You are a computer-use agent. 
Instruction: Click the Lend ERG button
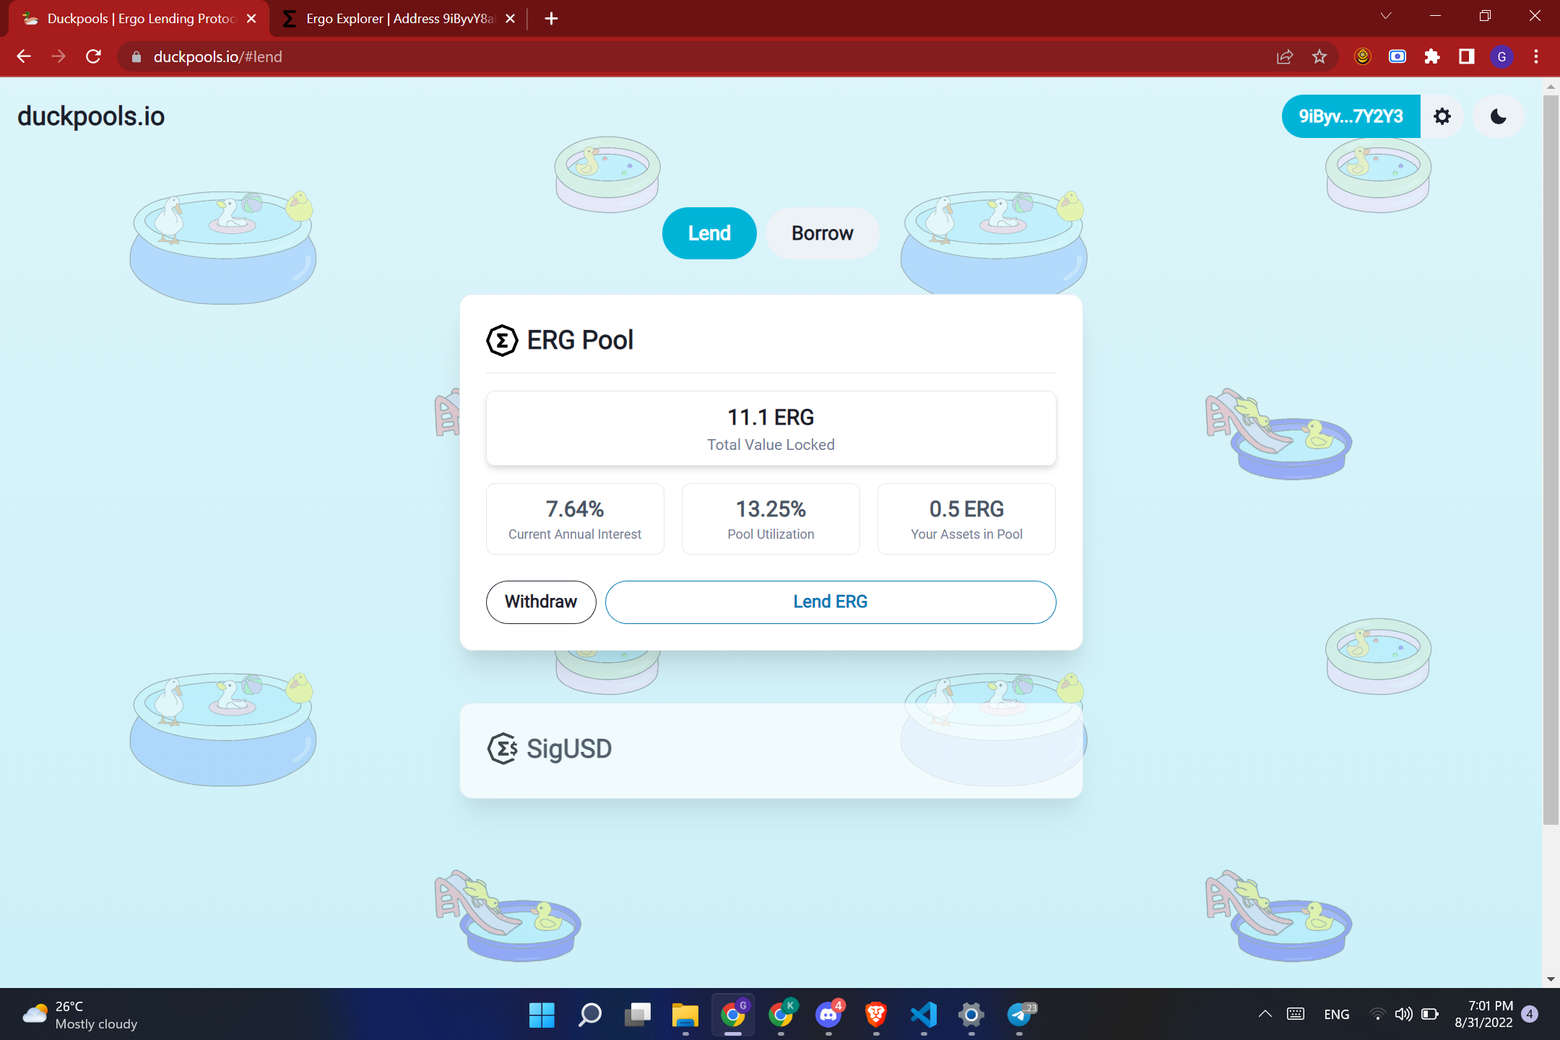coord(830,602)
